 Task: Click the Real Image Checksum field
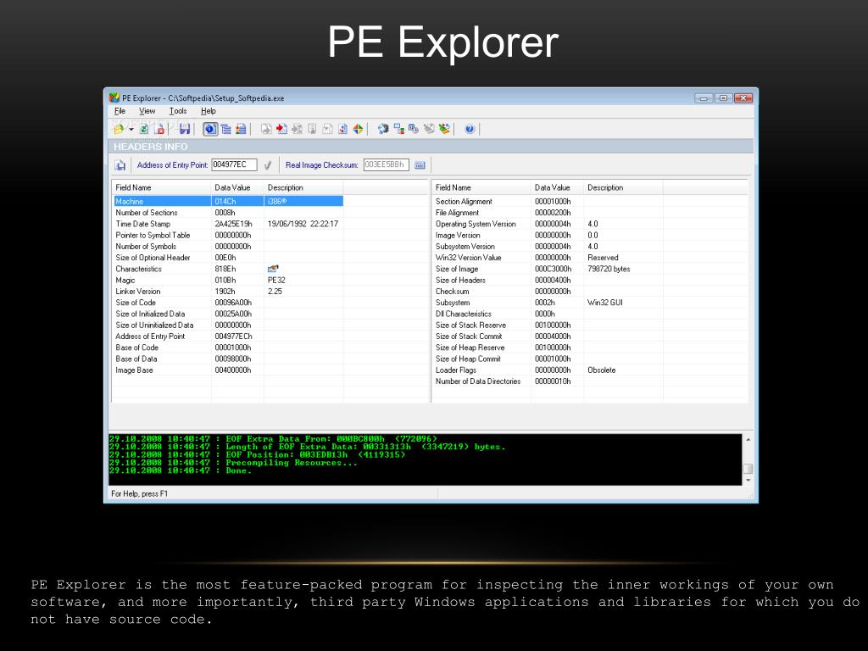[x=387, y=165]
